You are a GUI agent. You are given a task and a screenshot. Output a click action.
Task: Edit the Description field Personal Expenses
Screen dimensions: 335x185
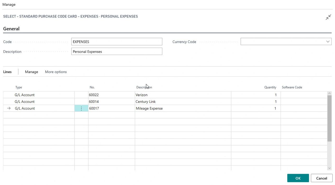click(116, 52)
